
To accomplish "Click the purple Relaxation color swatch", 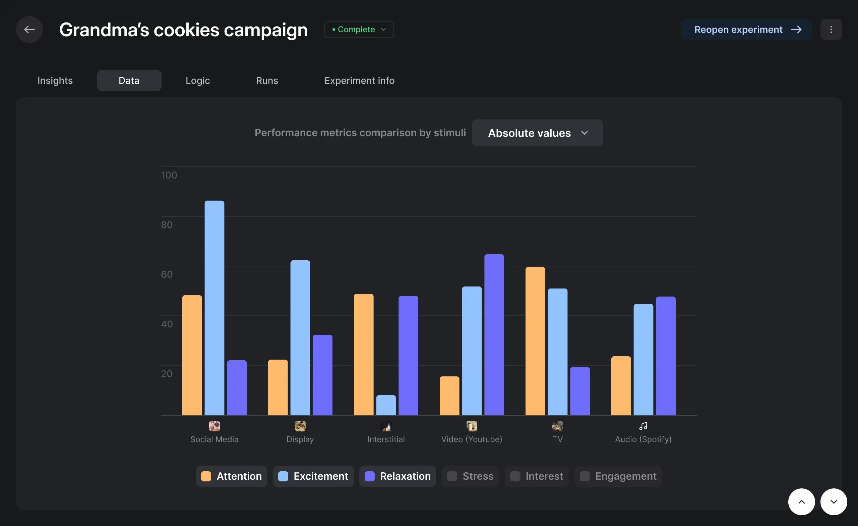I will pos(369,476).
